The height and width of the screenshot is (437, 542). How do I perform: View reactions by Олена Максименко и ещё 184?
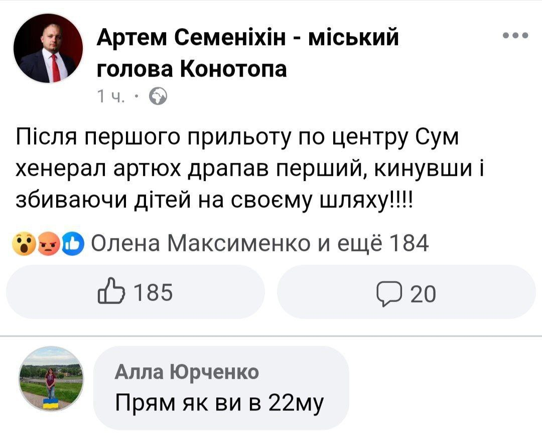(259, 244)
